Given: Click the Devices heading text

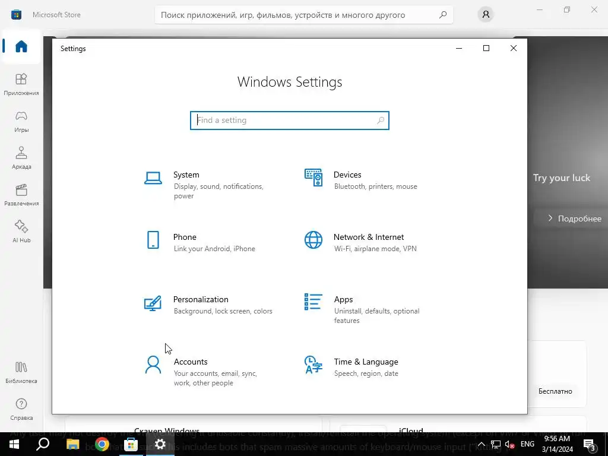Looking at the screenshot, I should pyautogui.click(x=347, y=175).
